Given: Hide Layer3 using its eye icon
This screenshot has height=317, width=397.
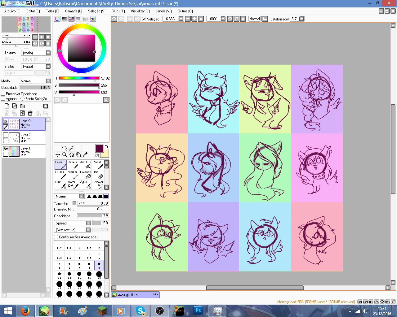Looking at the screenshot, I should coord(6,121).
